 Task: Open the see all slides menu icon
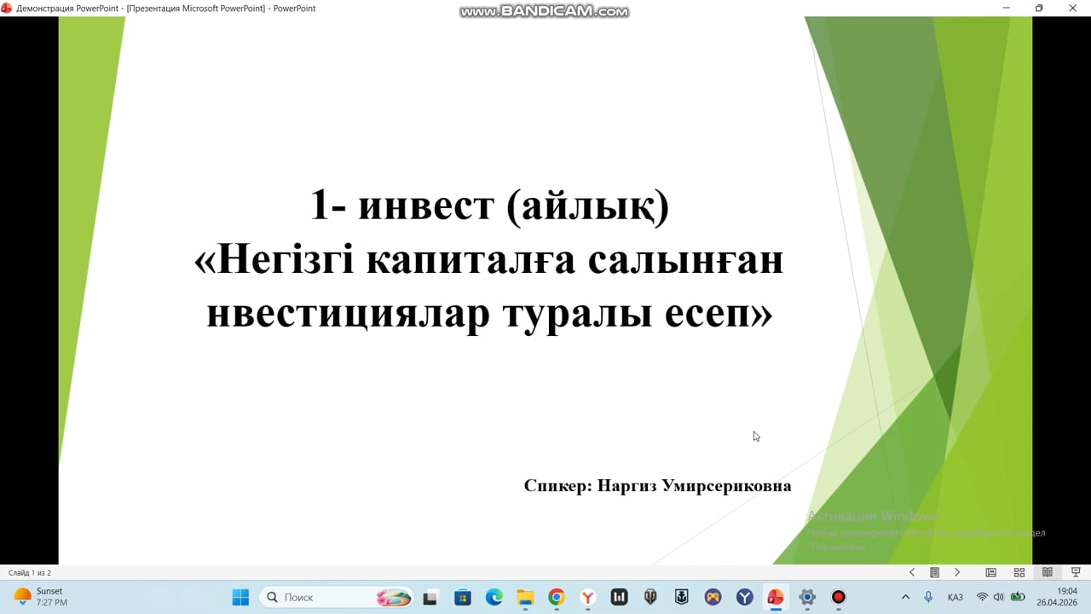[934, 572]
